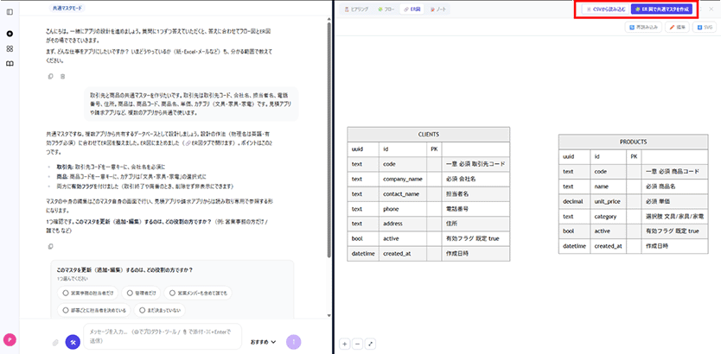Viewport: 721px width, 354px height.
Task: Open the おすすめ model dropdown
Action: [x=263, y=342]
